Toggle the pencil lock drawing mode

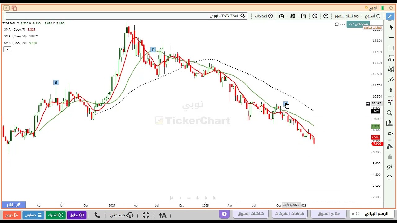pyautogui.click(x=390, y=146)
